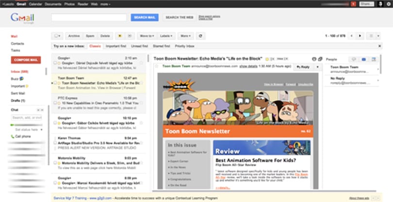This screenshot has width=393, height=202.
Task: Mark selected as important (yellow marker button)
Action: 120,36
